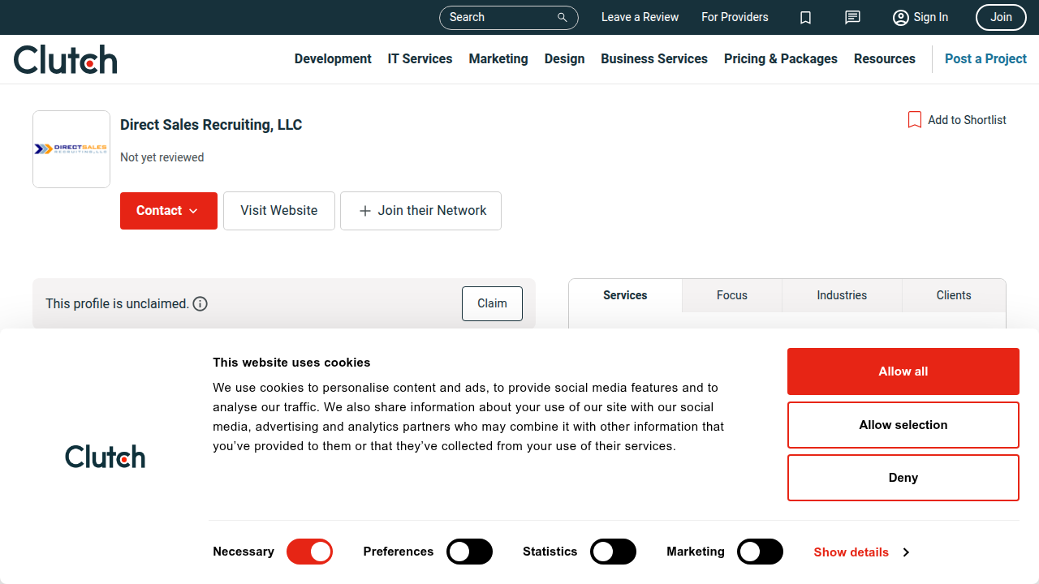This screenshot has width=1039, height=584.
Task: Click the Join button in header
Action: pyautogui.click(x=1001, y=17)
